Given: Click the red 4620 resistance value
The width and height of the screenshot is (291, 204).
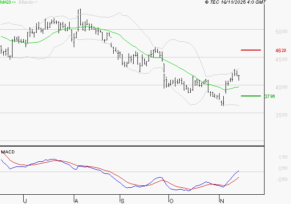Looking at the screenshot, I should pyautogui.click(x=281, y=51).
